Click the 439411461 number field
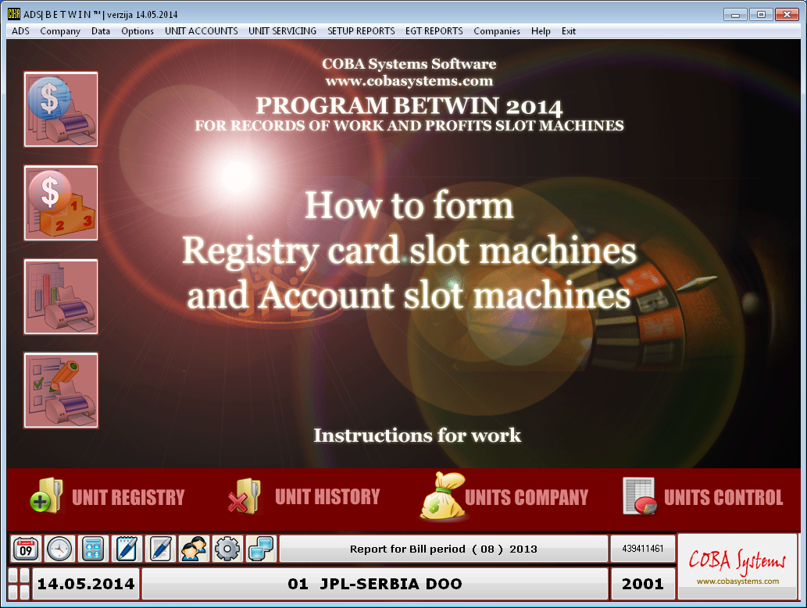The width and height of the screenshot is (807, 608). tap(643, 549)
